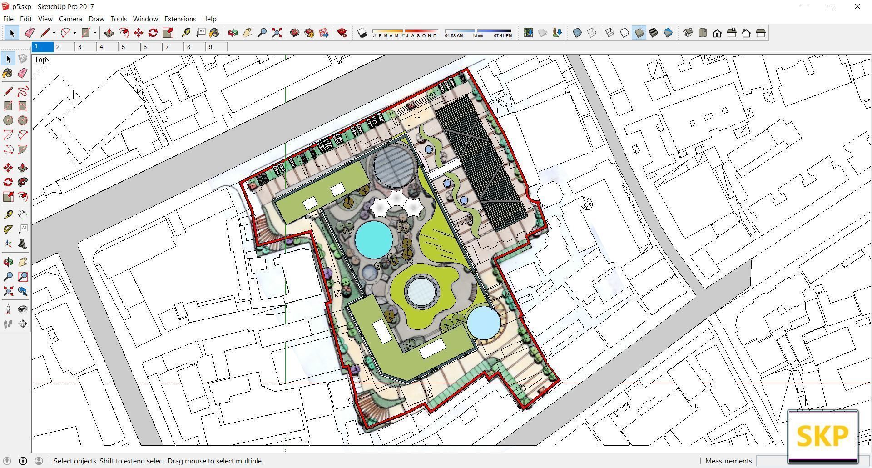
Task: Select the Rotate tool
Action: 153,32
